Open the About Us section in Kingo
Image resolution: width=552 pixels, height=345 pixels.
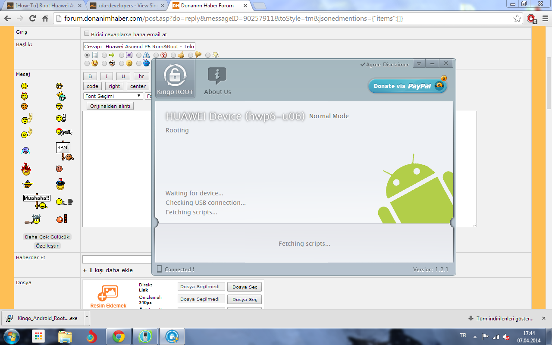tap(217, 81)
